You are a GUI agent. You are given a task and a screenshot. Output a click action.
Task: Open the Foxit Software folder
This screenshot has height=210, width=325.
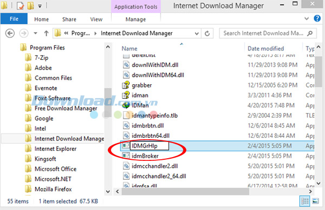[53, 98]
